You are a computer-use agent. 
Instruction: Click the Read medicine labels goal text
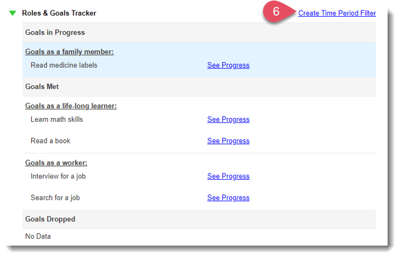tap(63, 65)
